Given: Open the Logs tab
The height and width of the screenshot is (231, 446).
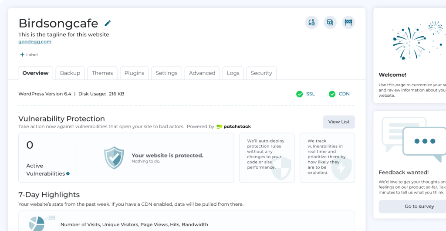Looking at the screenshot, I should (x=233, y=73).
